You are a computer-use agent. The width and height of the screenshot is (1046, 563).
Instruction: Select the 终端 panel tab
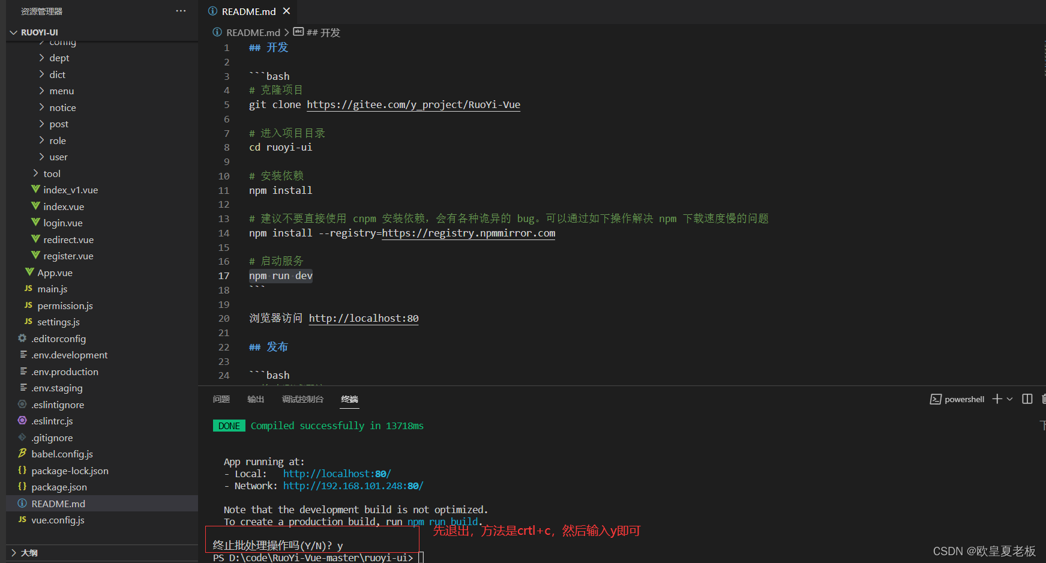click(x=350, y=399)
